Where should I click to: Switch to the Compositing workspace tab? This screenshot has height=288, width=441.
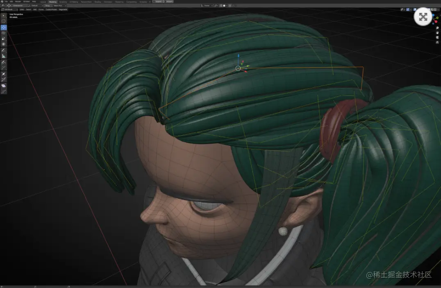[131, 2]
